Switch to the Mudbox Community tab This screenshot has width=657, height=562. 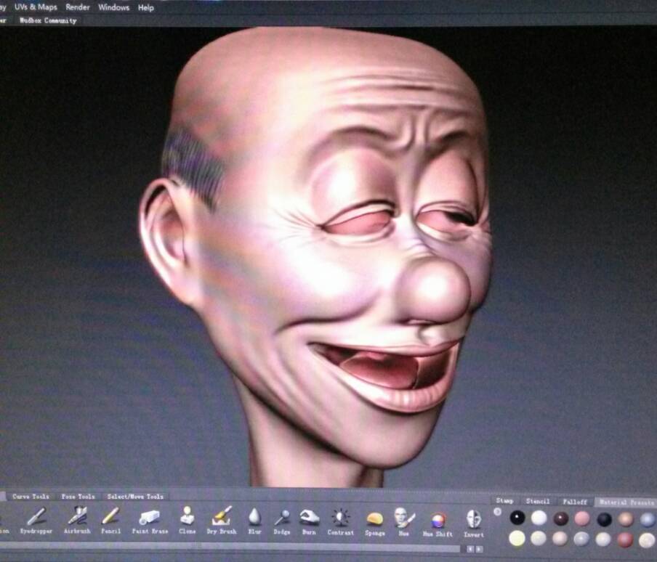48,20
